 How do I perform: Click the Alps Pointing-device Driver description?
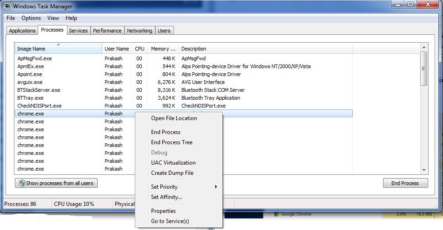click(211, 74)
